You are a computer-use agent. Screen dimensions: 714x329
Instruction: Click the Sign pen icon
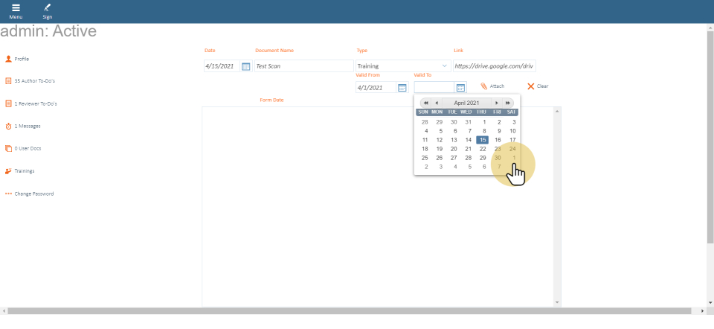pyautogui.click(x=47, y=9)
